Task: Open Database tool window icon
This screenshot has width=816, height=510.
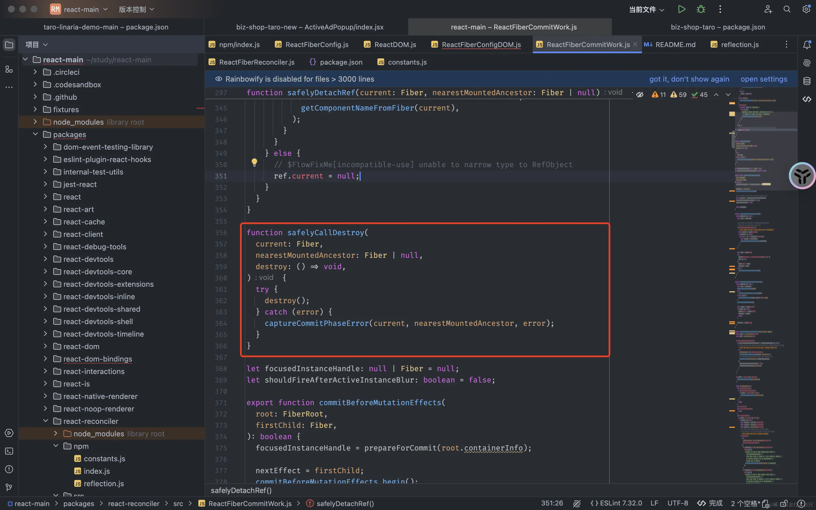Action: (807, 81)
